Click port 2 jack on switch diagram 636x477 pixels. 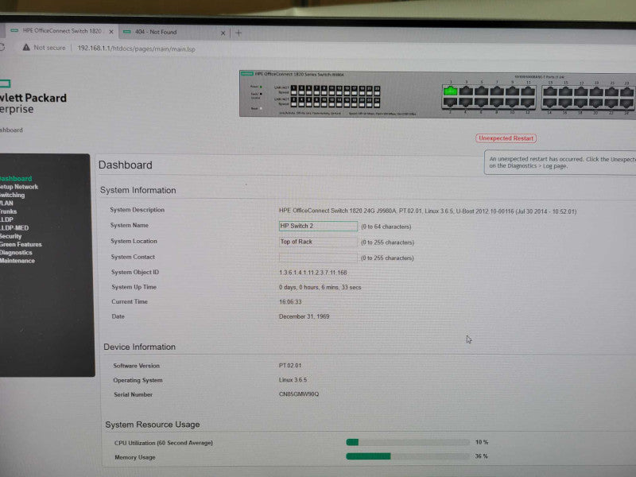(x=450, y=103)
